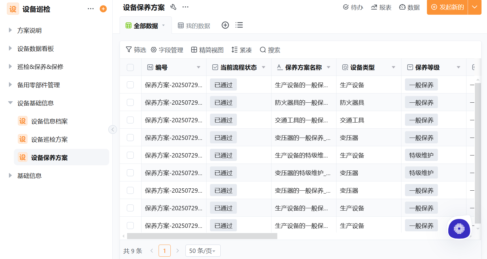Check the row for 生产设备的一般保... first entry
This screenshot has height=259, width=487.
pos(130,85)
